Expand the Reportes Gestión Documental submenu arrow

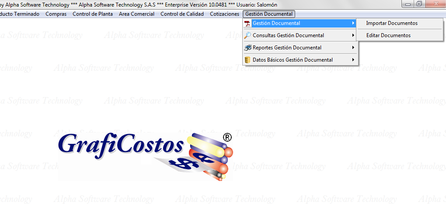pyautogui.click(x=353, y=48)
